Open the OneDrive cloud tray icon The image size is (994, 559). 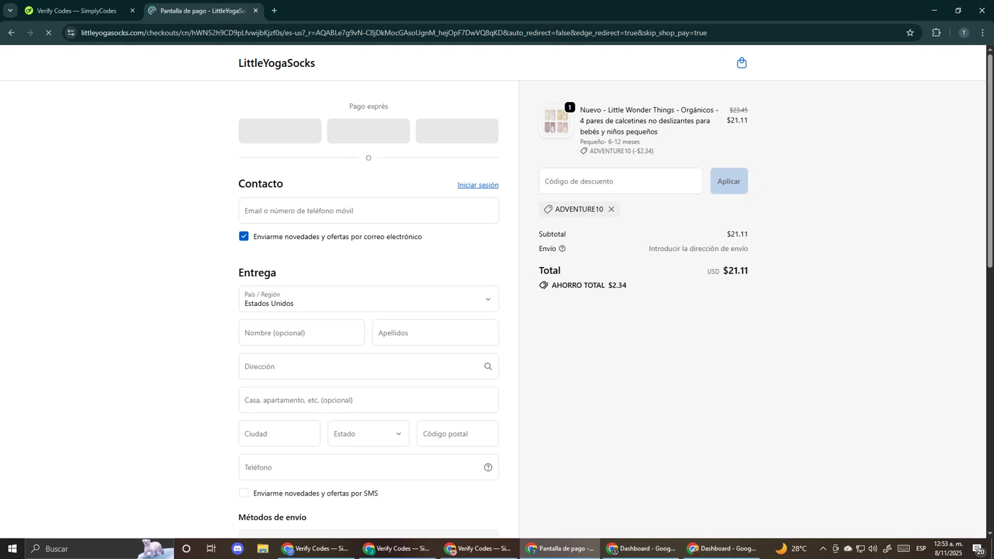[848, 548]
